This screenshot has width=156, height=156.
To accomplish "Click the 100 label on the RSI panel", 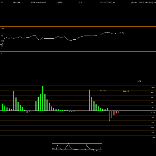I will click(2, 28).
